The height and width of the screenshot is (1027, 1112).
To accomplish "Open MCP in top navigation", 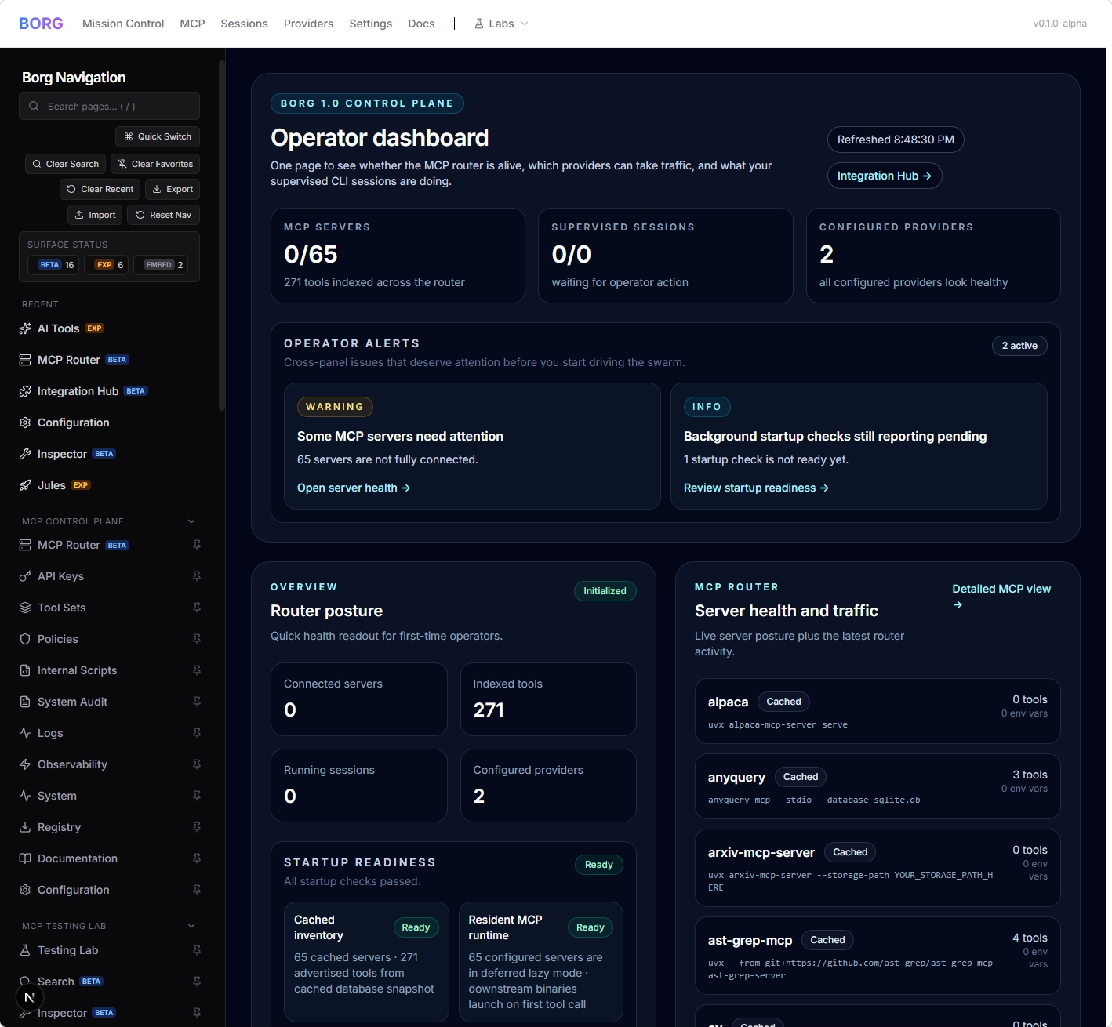I will tap(192, 24).
